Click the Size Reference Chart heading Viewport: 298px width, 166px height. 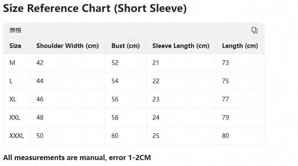click(95, 8)
